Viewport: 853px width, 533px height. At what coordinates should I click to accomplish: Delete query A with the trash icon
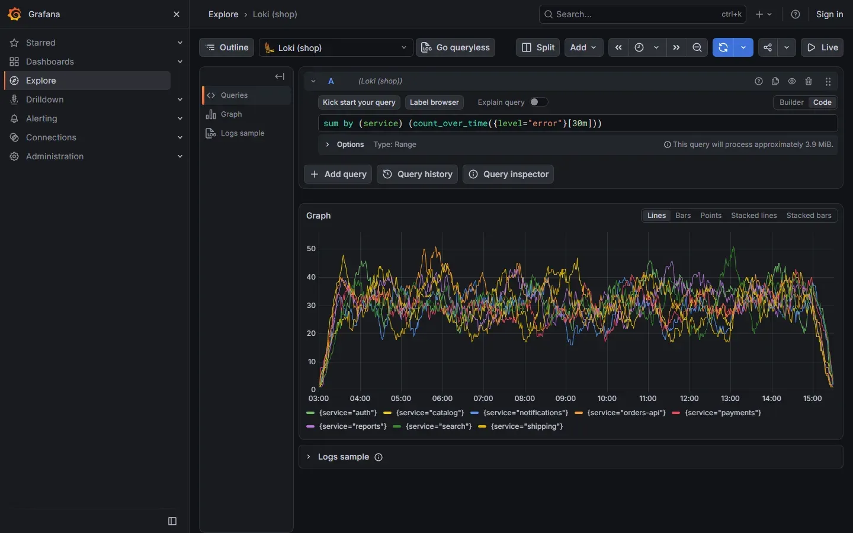809,81
